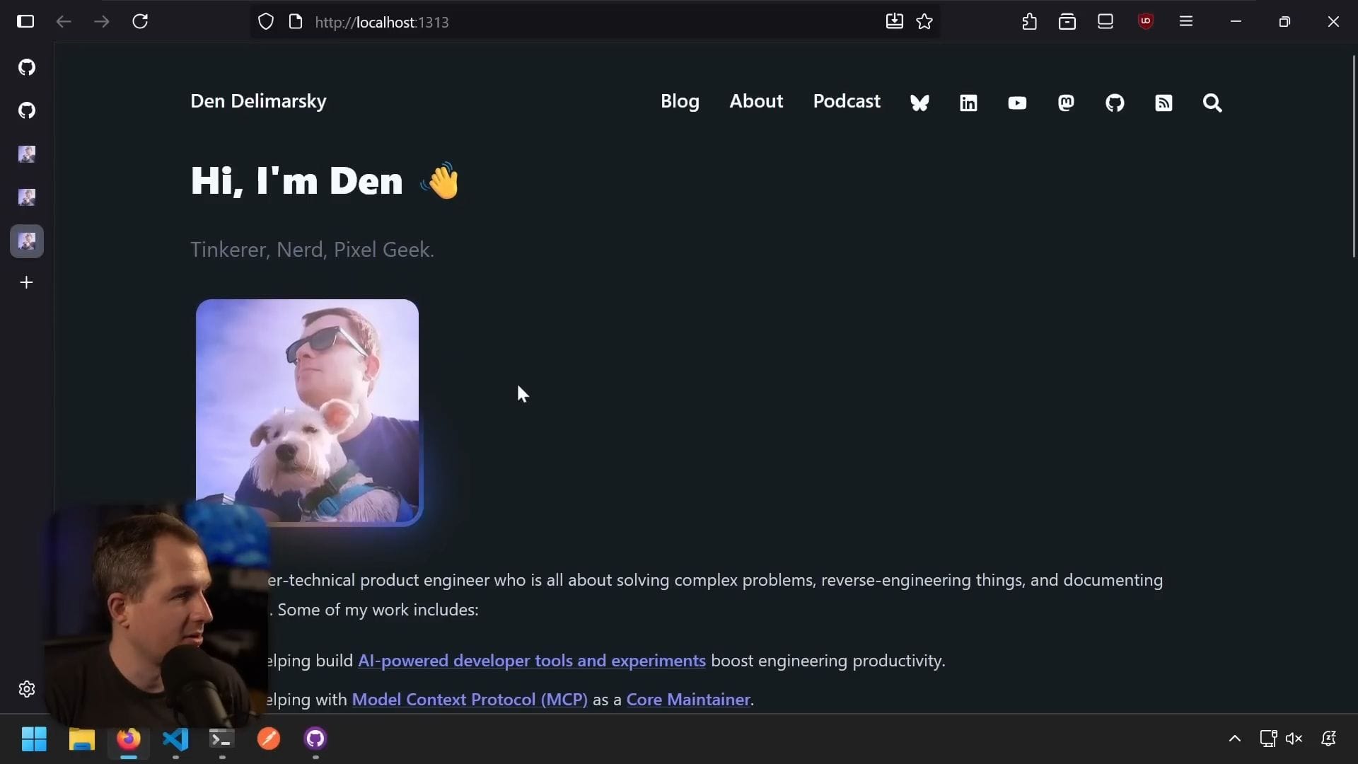The width and height of the screenshot is (1358, 764).
Task: Open the Firefox hamburger application menu
Action: tap(1186, 21)
